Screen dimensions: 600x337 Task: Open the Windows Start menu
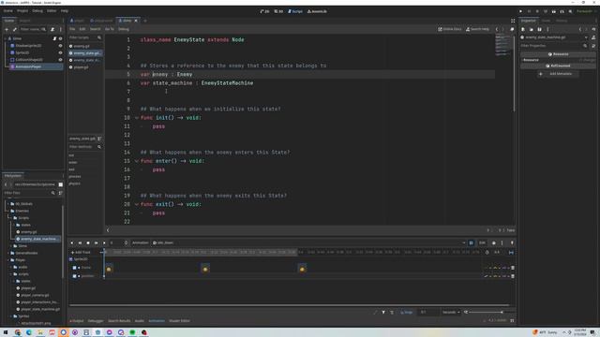6,332
